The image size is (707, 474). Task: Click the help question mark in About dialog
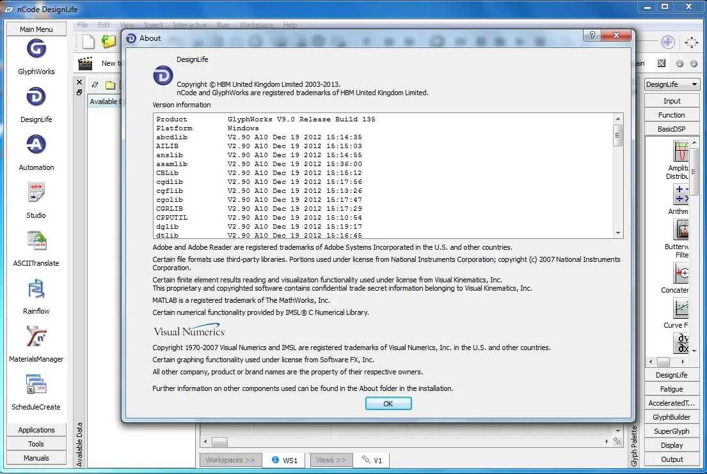[x=592, y=35]
